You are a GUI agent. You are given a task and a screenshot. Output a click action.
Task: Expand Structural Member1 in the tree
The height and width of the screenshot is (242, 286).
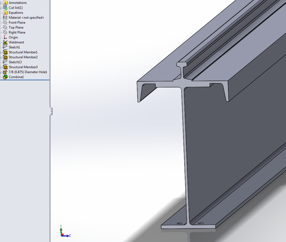(x=1, y=52)
